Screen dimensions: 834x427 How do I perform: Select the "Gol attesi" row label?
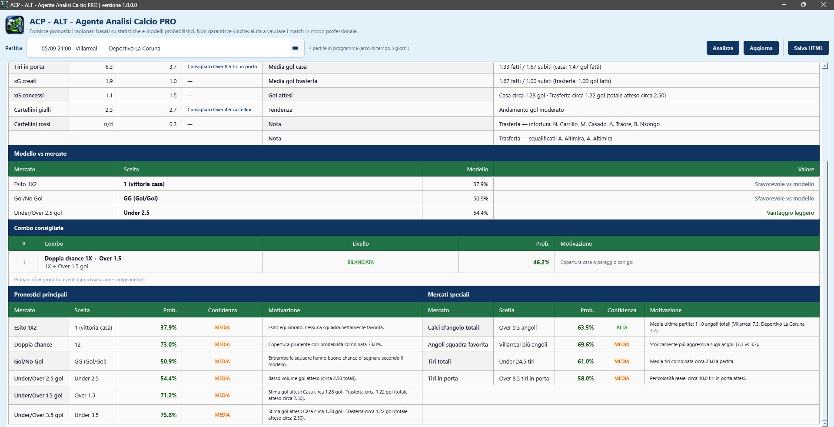point(280,95)
